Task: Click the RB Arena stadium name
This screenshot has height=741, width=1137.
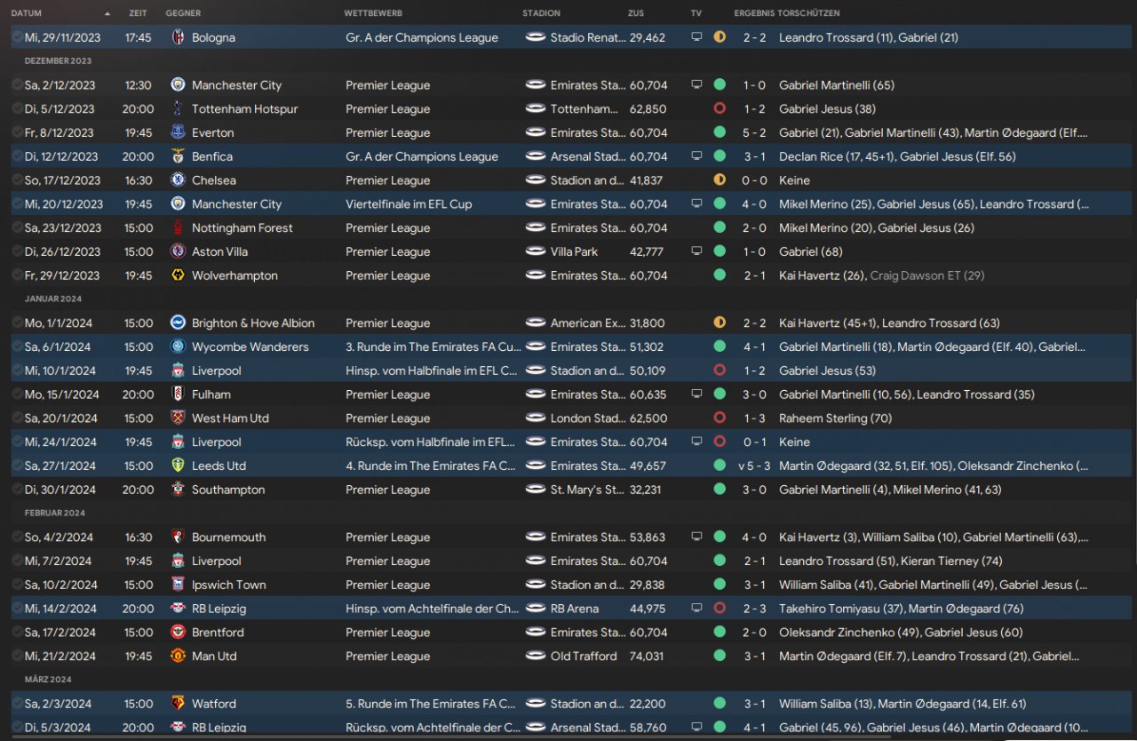Action: [575, 609]
